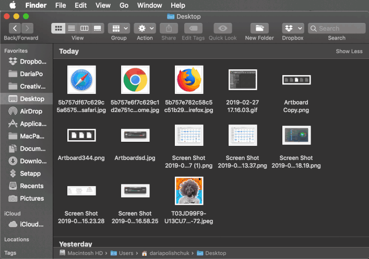369x259 pixels.
Task: Switch to list view mode
Action: 72,29
